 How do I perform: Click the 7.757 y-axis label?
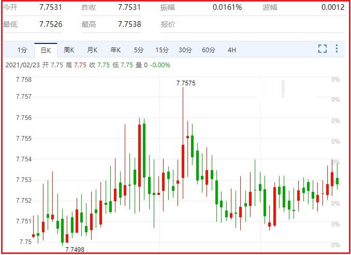click(24, 97)
